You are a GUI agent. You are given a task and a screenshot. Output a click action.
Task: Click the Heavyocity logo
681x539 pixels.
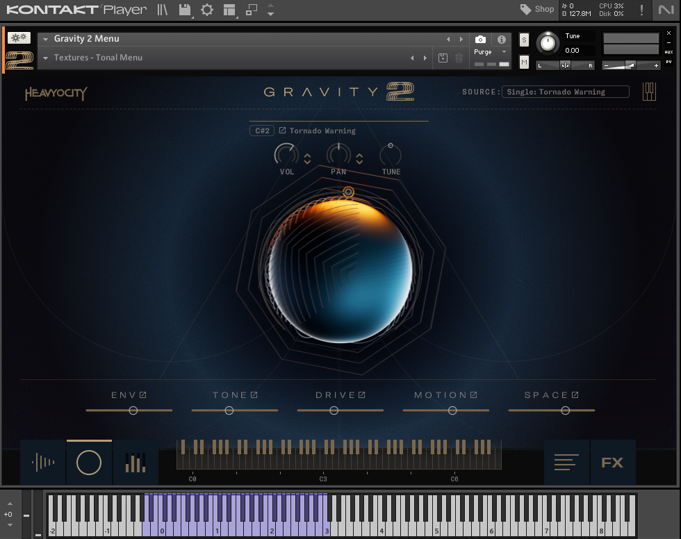click(56, 93)
